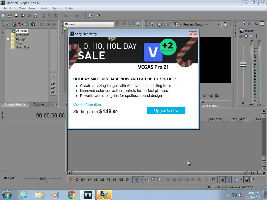Click the Cut scissors icon
The height and width of the screenshot is (200, 267).
click(x=44, y=16)
